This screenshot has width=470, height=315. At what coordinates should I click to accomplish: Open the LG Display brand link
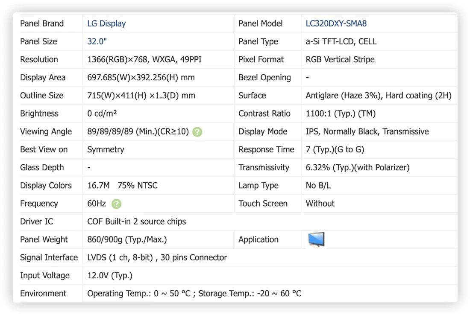point(106,23)
